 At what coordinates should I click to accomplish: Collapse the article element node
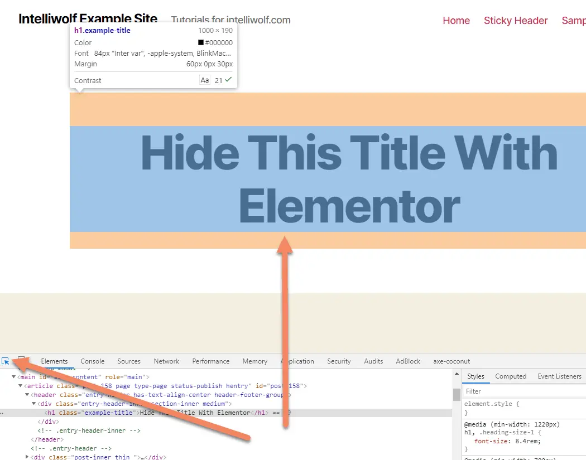[21, 386]
